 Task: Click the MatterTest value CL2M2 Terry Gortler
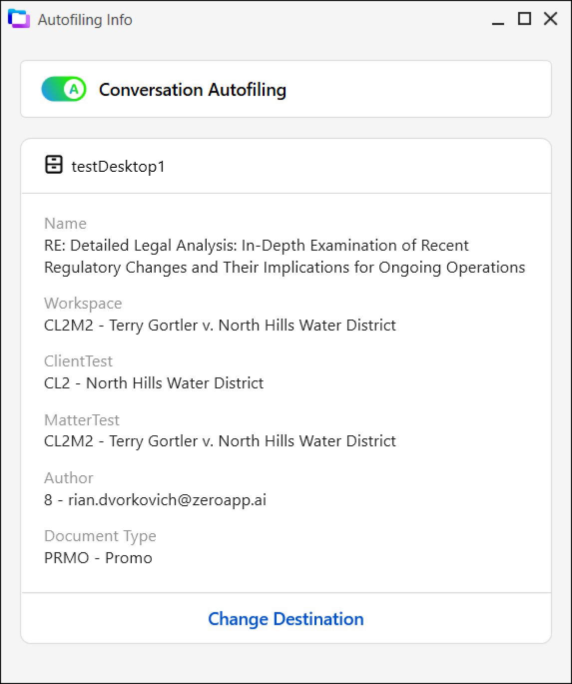click(220, 441)
